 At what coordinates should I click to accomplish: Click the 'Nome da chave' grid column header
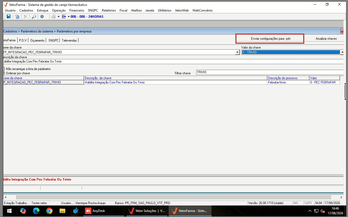(43, 78)
